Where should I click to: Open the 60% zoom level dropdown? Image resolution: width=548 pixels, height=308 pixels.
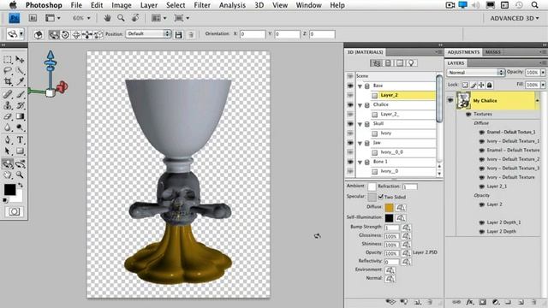[x=81, y=18]
